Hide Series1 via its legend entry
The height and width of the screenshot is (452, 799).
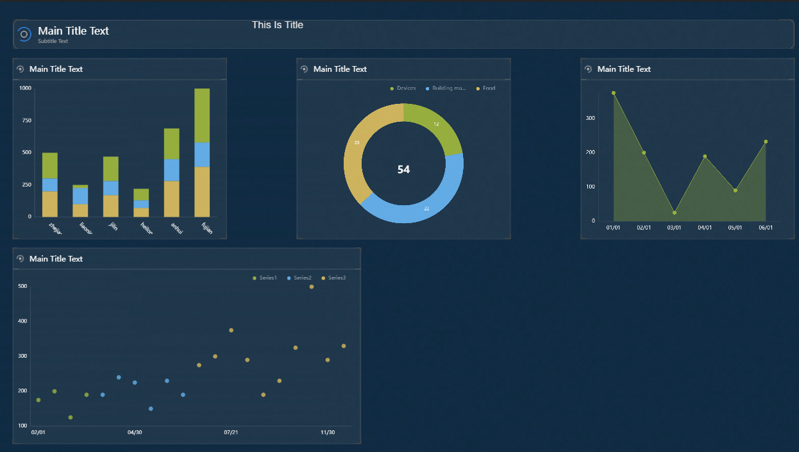(265, 278)
